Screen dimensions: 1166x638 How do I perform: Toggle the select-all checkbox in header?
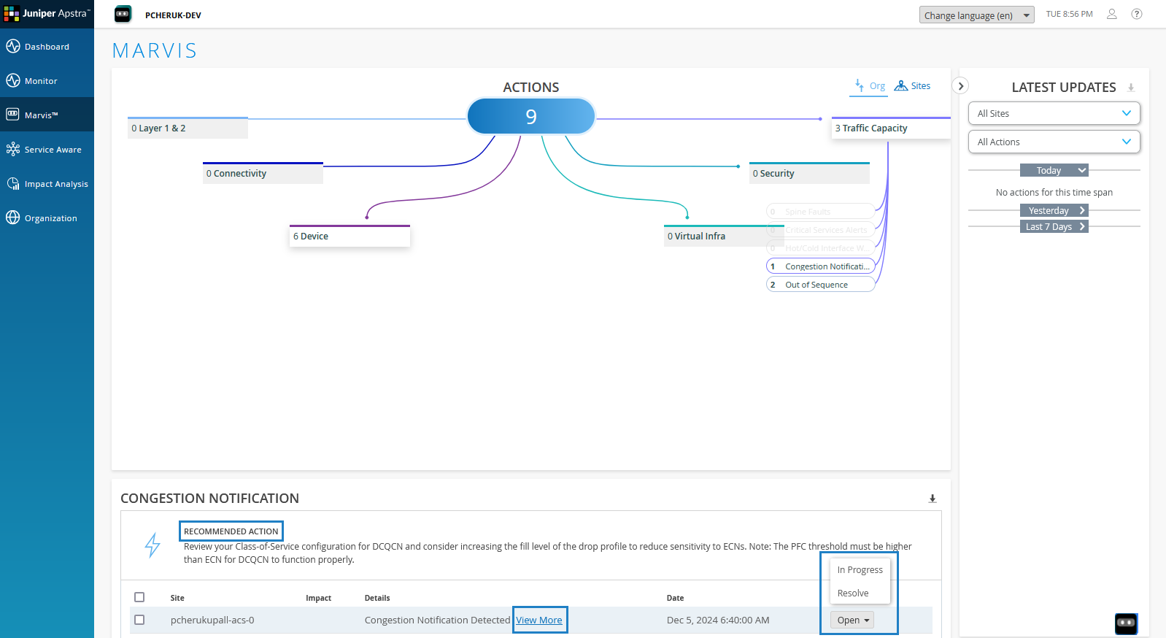tap(139, 597)
